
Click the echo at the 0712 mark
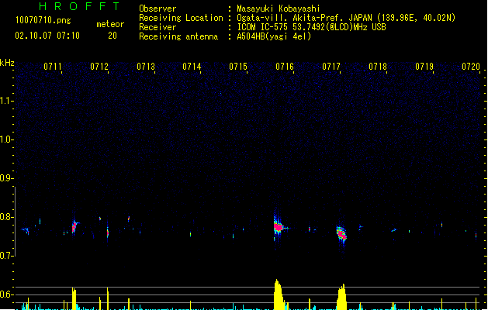tap(108, 232)
